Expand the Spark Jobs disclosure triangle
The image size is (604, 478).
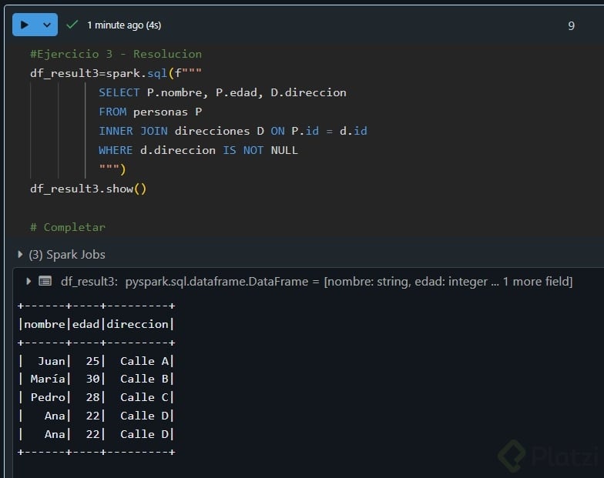[20, 254]
